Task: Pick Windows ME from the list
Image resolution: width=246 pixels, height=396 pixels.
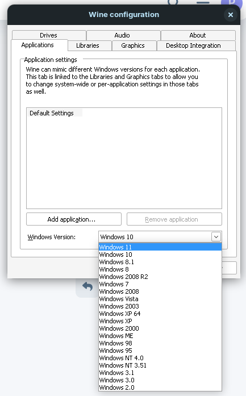Action: pos(160,336)
